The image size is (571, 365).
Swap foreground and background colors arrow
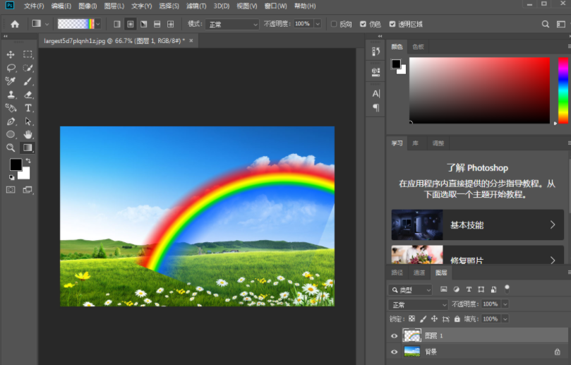point(28,161)
